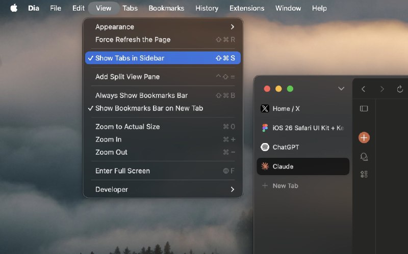Toggle Show Tabs in Sidebar
Screen dimensions: 408x254
(x=163, y=58)
